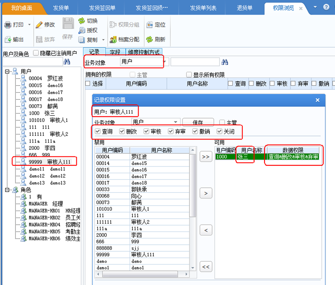Select the 记录 sub-tab
Screen dimensions: 335x285
point(94,52)
